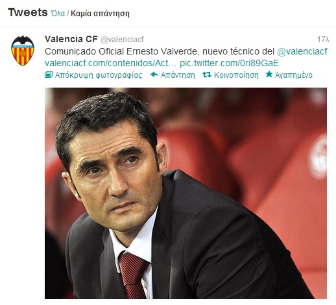Click the Tweets section heading

pyautogui.click(x=28, y=12)
